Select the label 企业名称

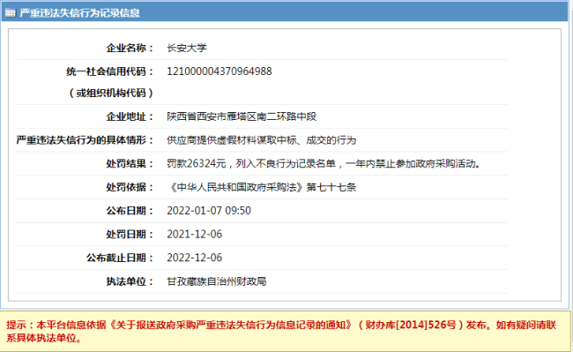130,48
